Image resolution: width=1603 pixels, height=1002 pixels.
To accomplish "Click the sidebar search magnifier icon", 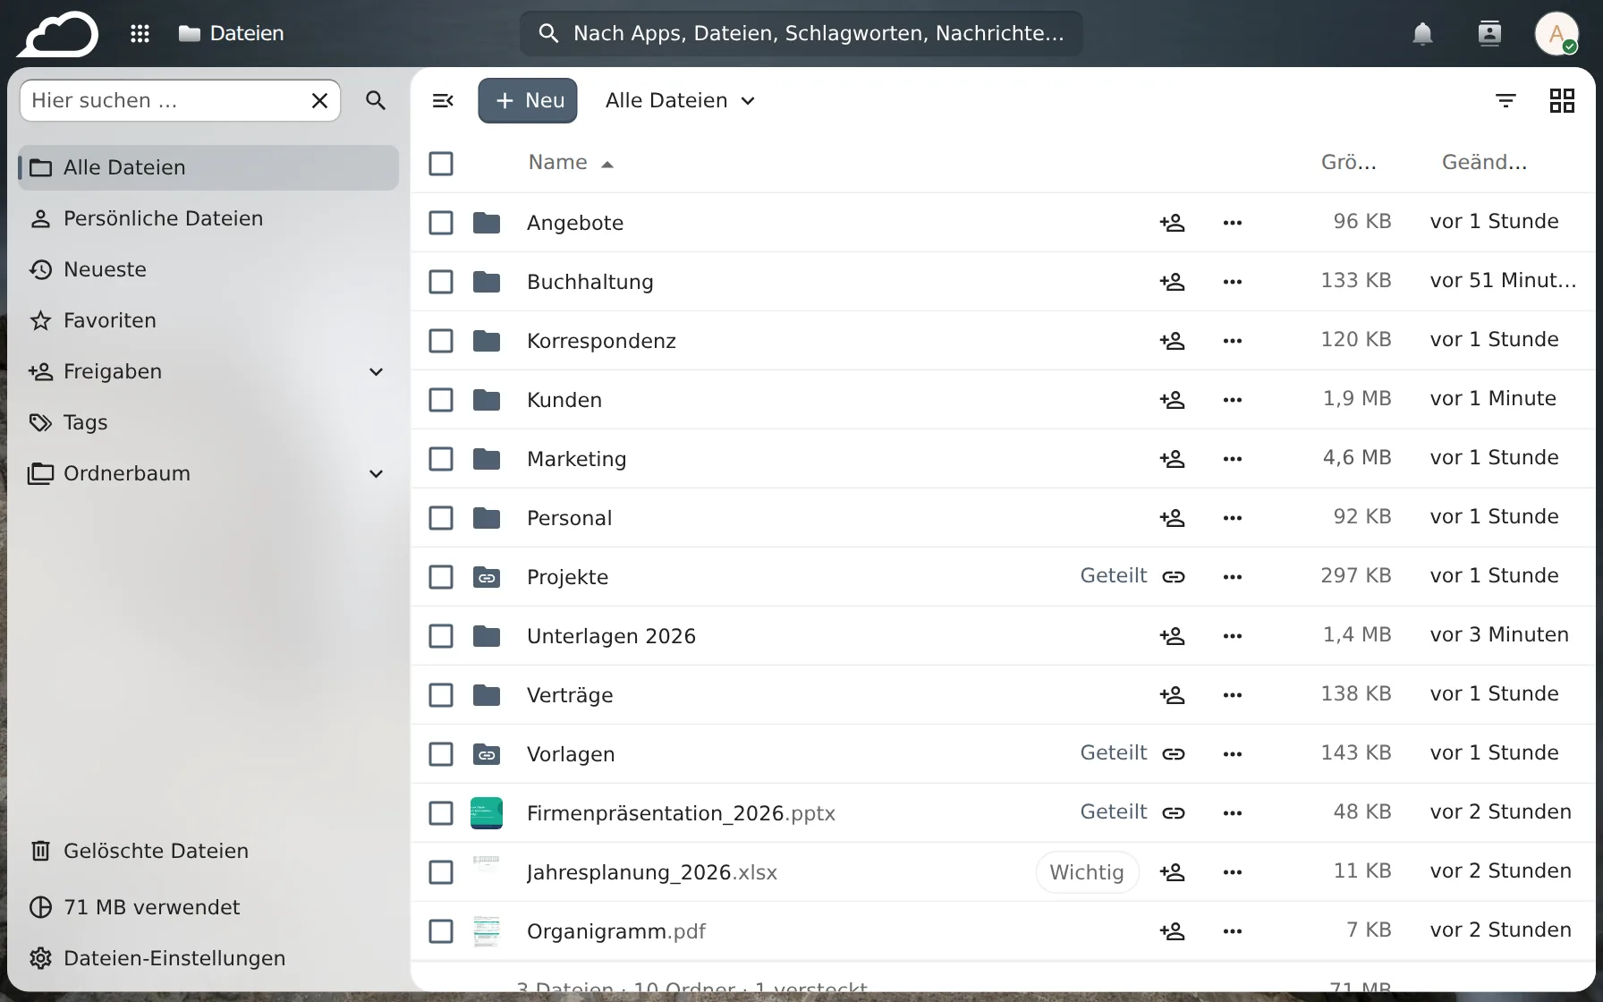I will coord(376,100).
